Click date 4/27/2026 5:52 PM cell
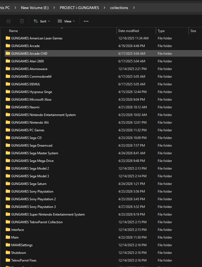 [x=131, y=207]
